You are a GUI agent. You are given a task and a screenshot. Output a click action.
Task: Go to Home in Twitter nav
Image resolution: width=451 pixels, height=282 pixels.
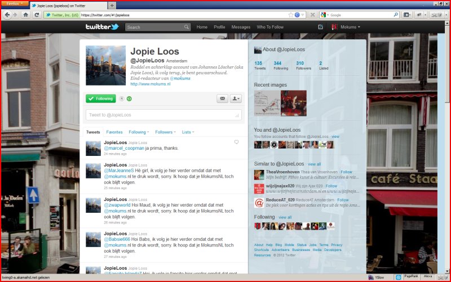202,27
